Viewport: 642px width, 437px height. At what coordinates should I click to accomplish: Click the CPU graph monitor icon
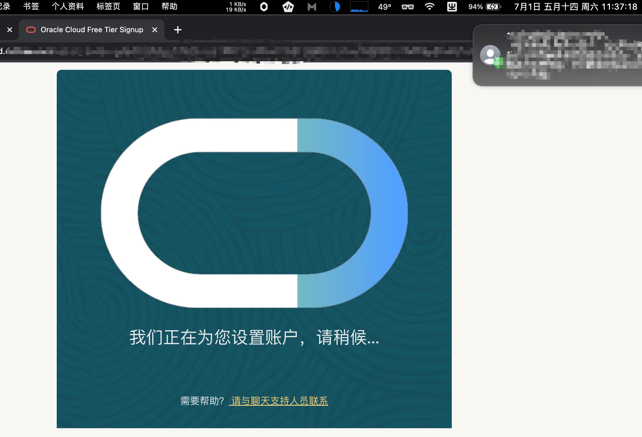(x=359, y=7)
